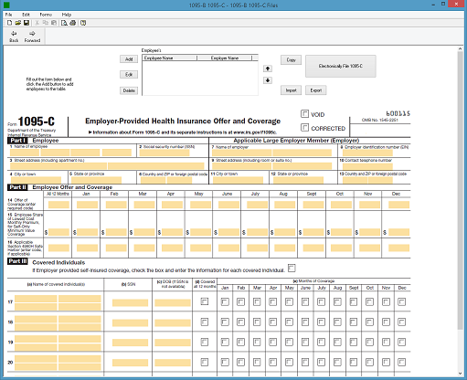Click the Copy toolbar icon
Screen dimensions: 467x380
(46, 23)
